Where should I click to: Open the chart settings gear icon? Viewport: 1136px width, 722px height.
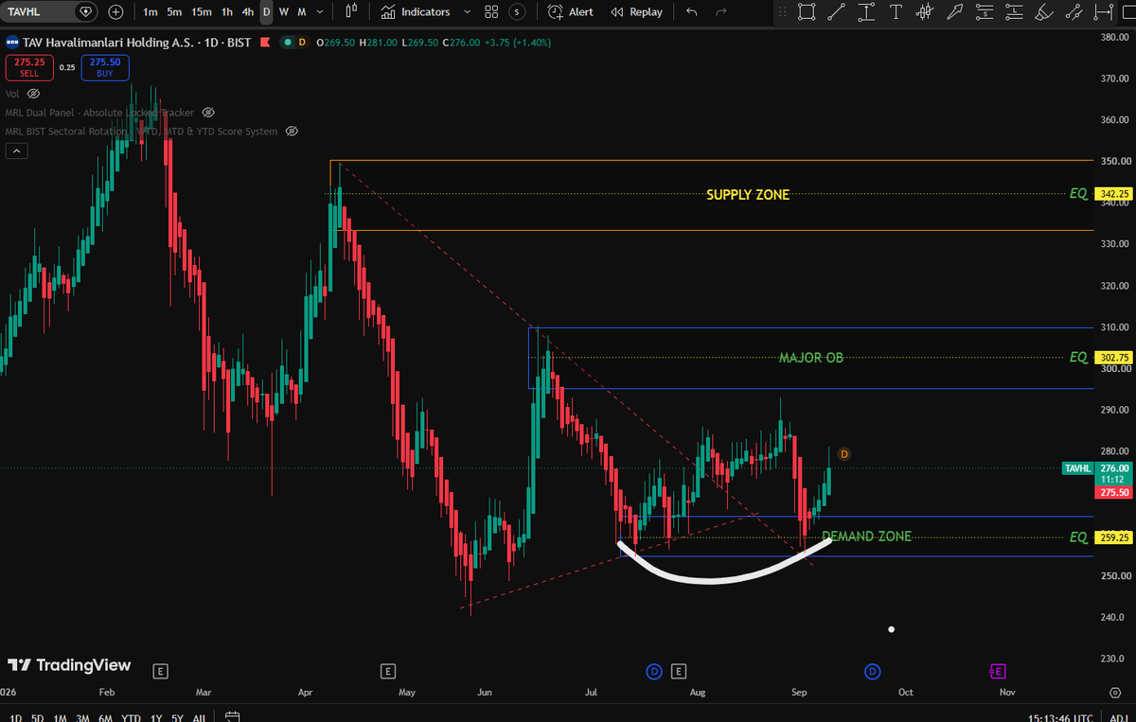[1113, 694]
